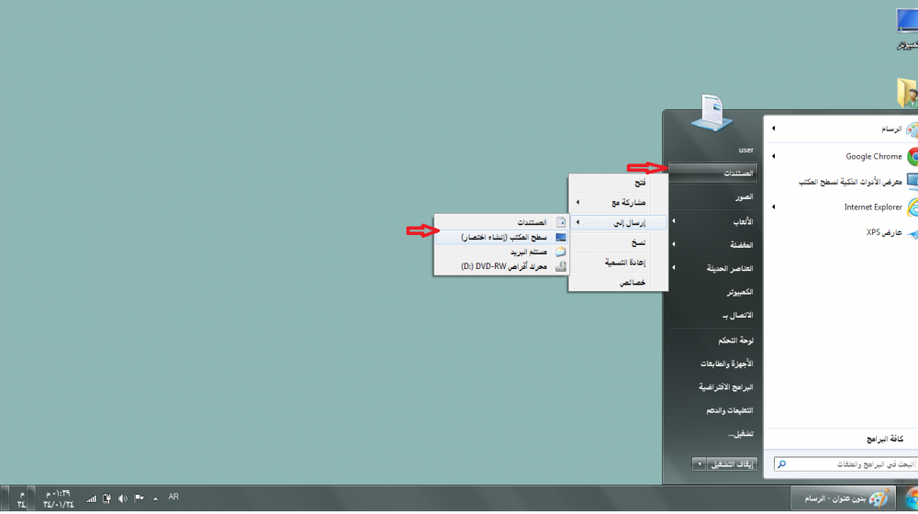
Task: Click the network signal bars tray icon
Action: tap(91, 498)
